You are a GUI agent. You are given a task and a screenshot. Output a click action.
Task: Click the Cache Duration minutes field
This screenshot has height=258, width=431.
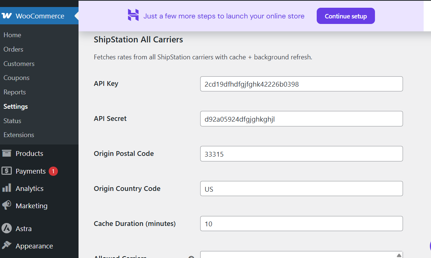(x=301, y=224)
